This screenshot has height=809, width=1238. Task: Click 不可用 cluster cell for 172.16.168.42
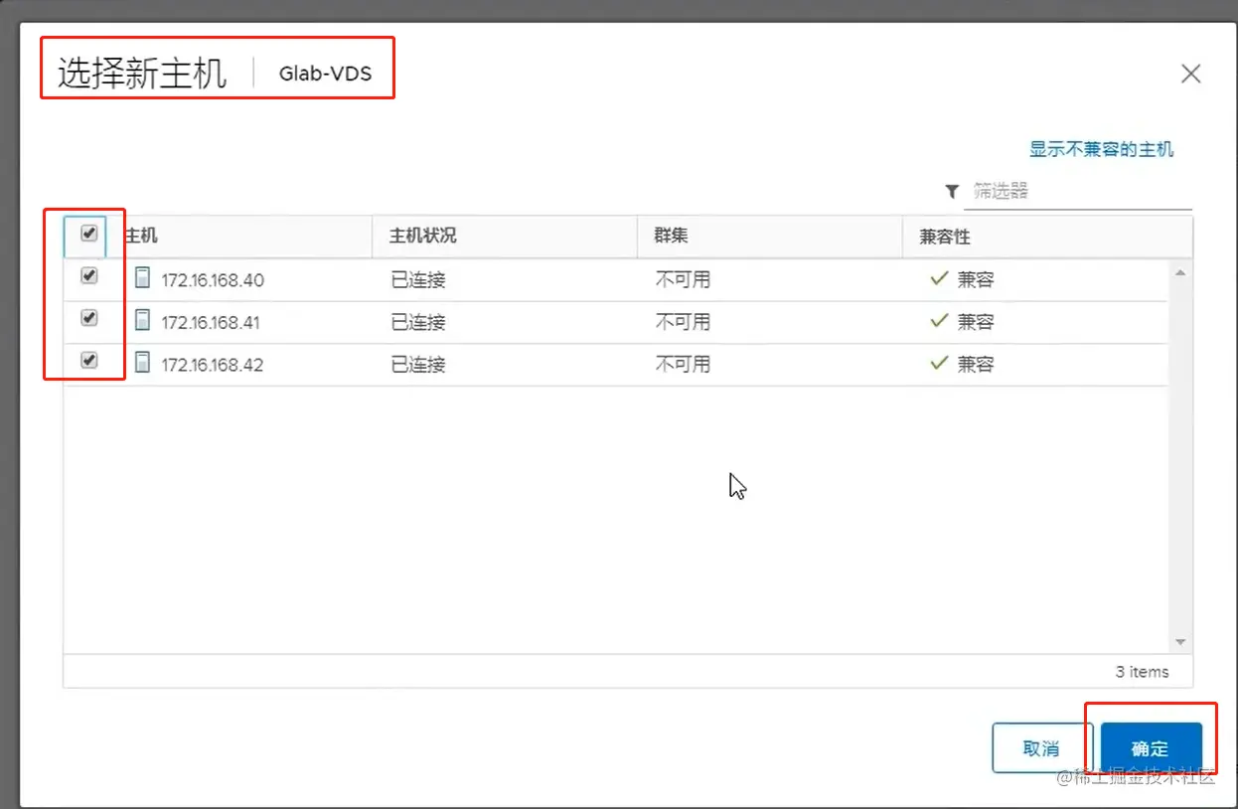click(x=683, y=365)
